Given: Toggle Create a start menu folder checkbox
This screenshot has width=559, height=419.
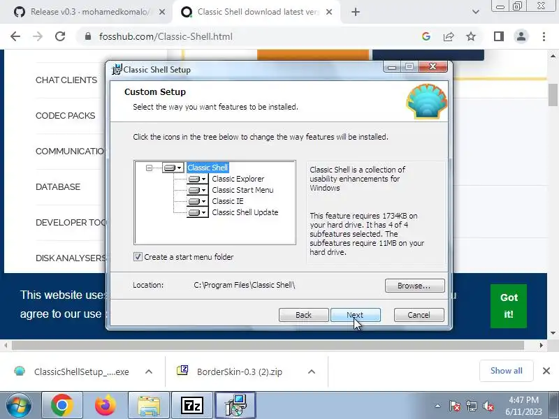Looking at the screenshot, I should (x=138, y=257).
